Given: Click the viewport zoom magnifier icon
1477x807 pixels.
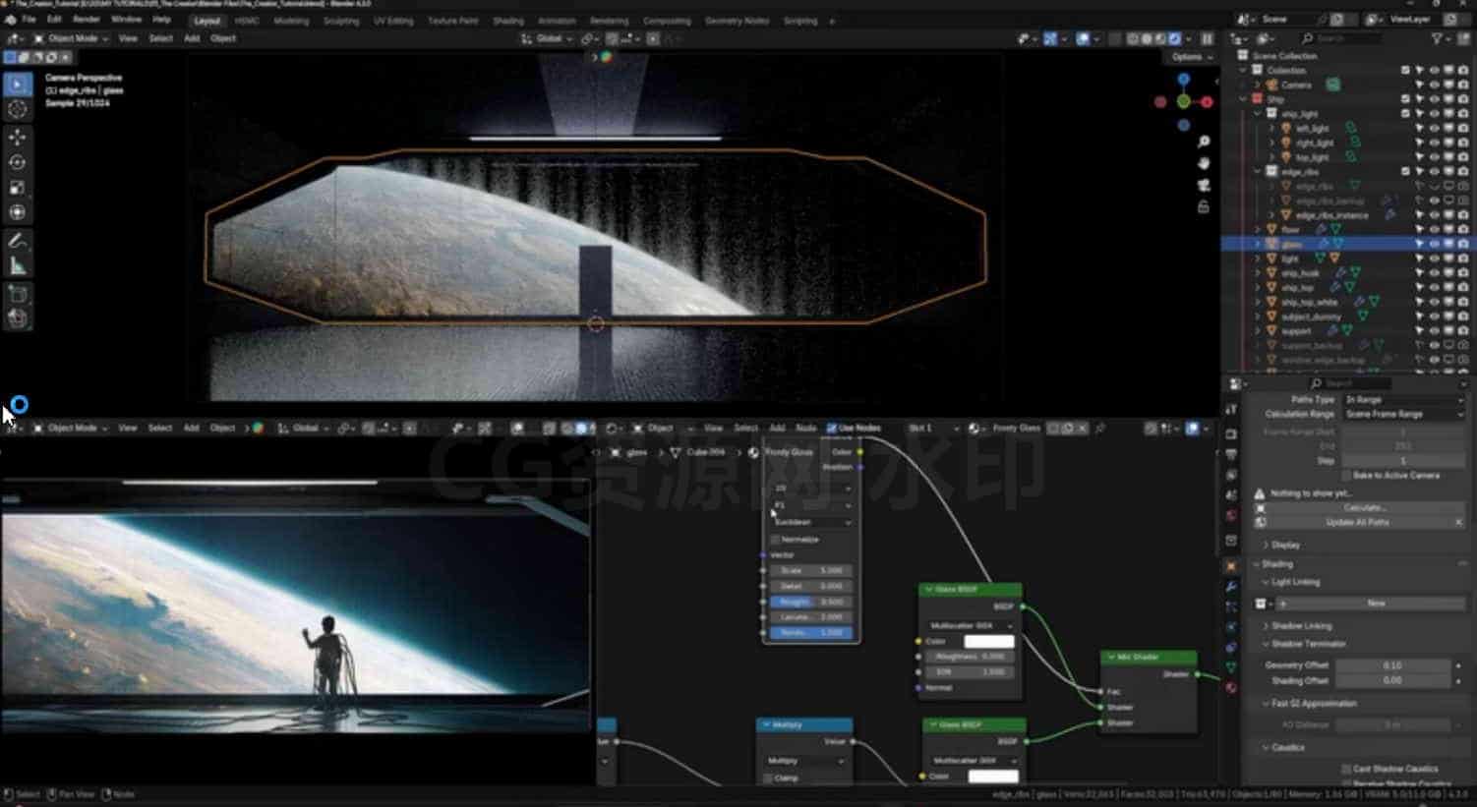Looking at the screenshot, I should [x=1204, y=143].
